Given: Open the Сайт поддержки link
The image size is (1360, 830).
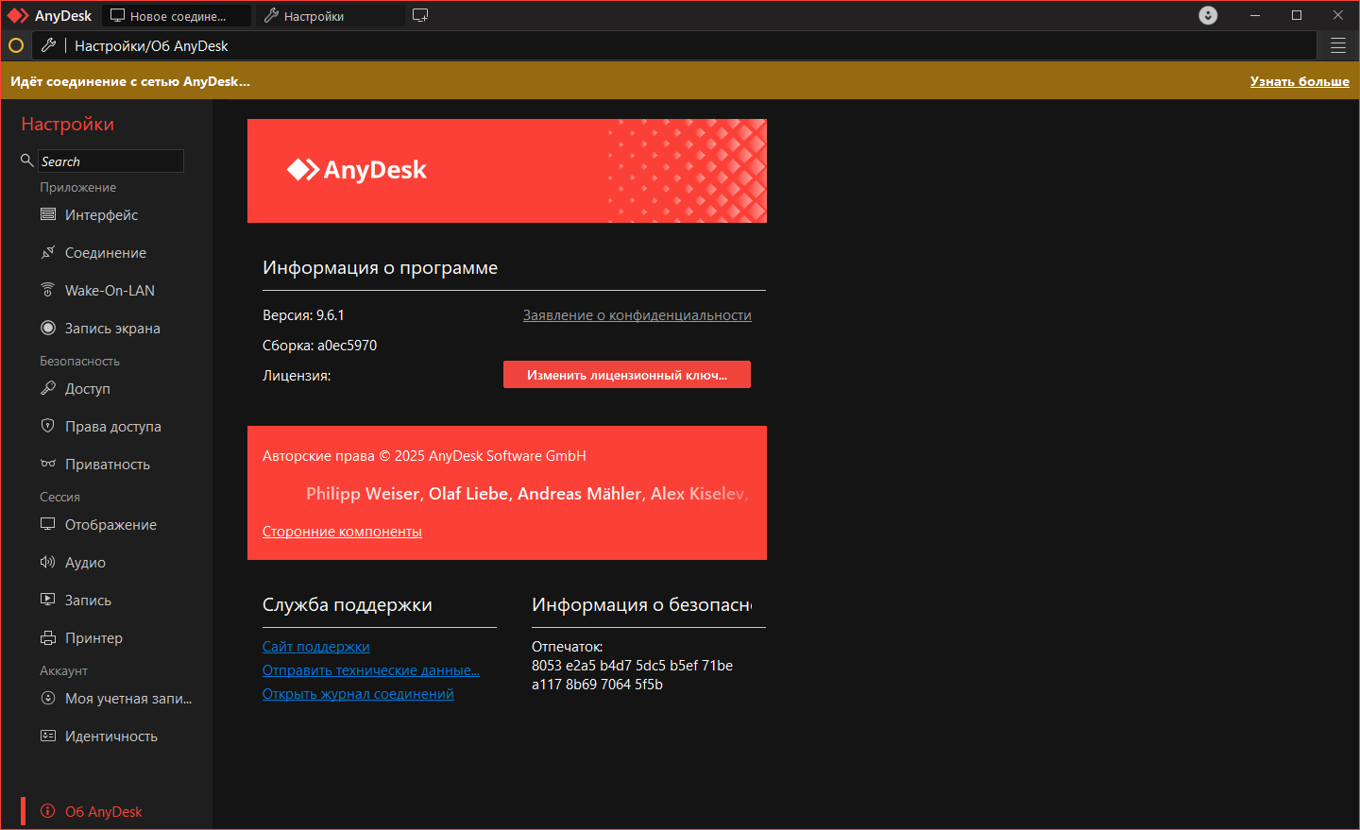Looking at the screenshot, I should pyautogui.click(x=315, y=647).
